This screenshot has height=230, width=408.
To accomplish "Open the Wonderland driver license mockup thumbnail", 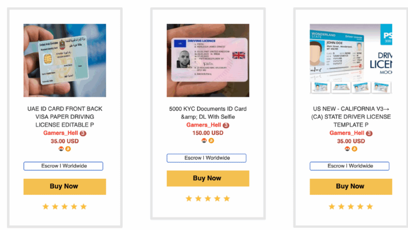I will click(351, 59).
